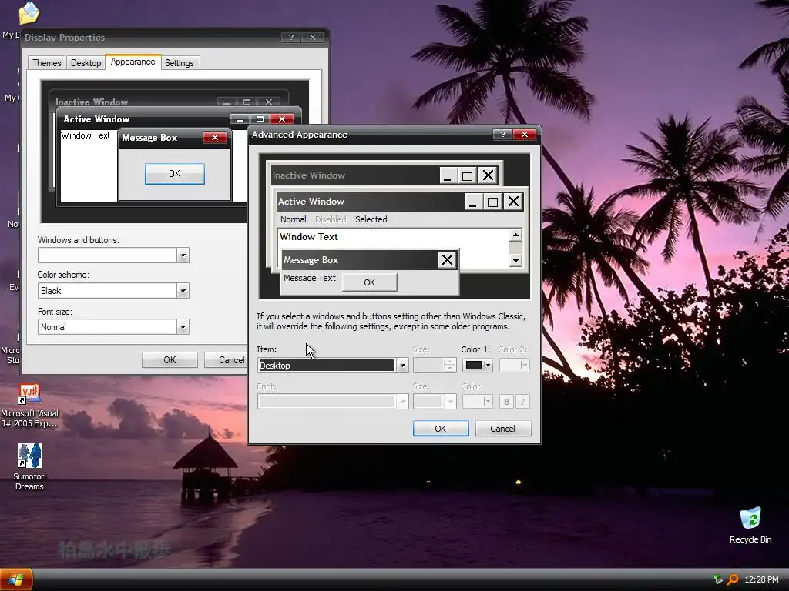
Task: Click the help button in Display Properties
Action: (290, 37)
